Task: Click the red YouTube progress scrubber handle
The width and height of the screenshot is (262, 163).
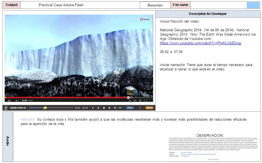Action: pos(128,98)
